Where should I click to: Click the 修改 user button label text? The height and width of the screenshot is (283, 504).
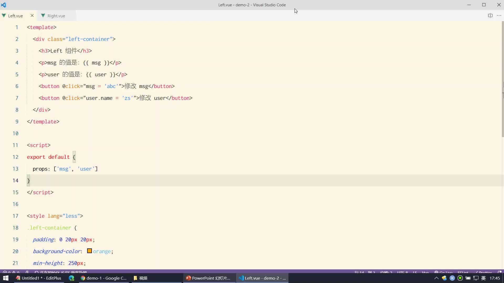(x=153, y=98)
